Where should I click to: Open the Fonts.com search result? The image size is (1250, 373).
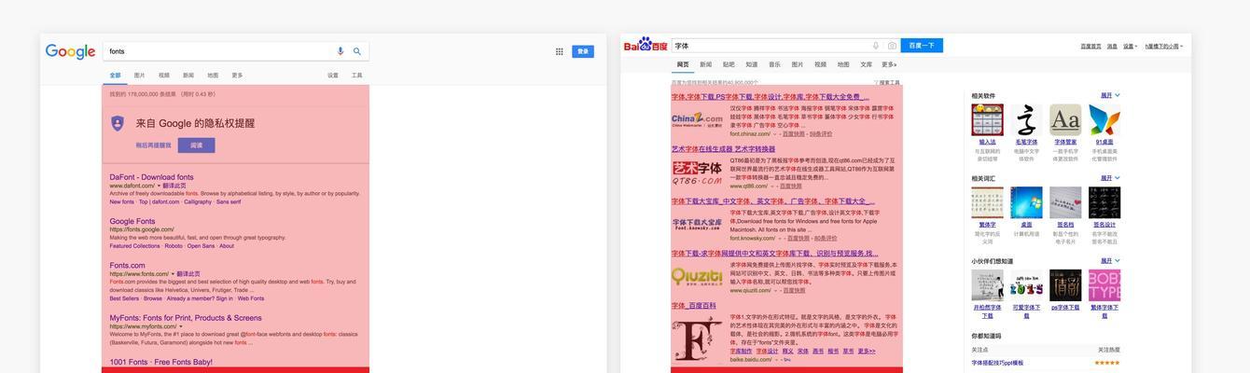[x=127, y=266]
